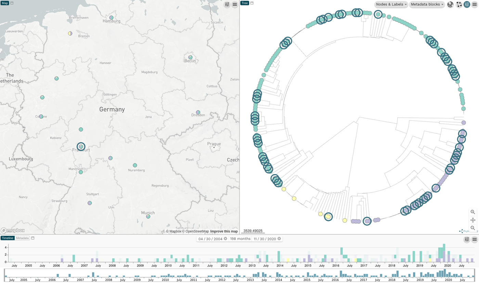This screenshot has width=479, height=284.
Task: Select the Timeline tab
Action: point(8,238)
